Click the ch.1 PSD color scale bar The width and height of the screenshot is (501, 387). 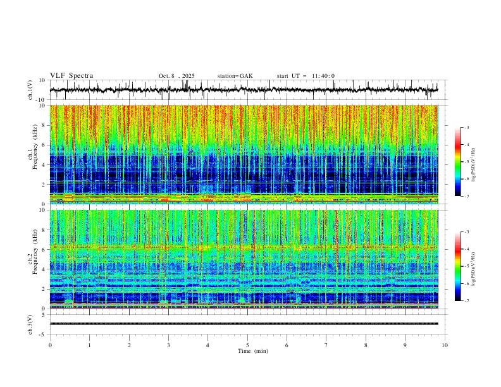(x=457, y=162)
